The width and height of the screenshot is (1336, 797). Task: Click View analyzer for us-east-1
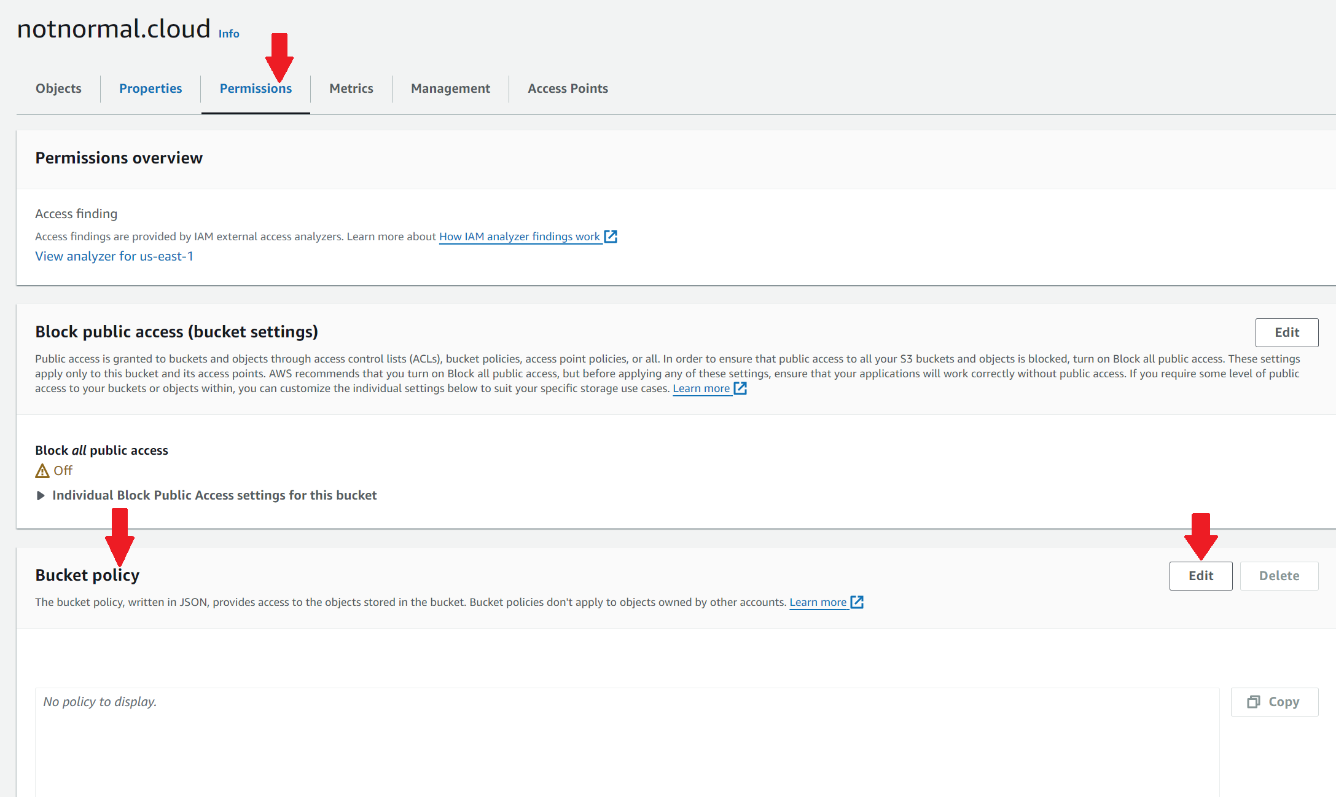pyautogui.click(x=114, y=256)
